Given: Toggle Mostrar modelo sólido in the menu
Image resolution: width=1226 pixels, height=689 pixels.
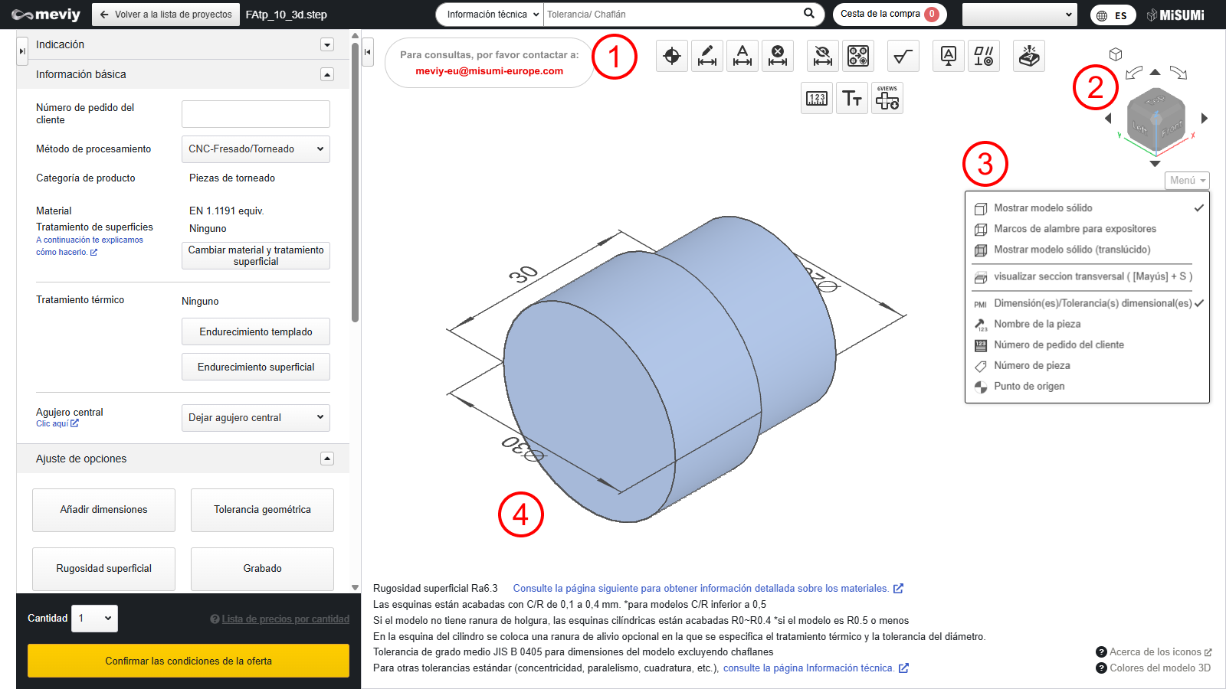Looking at the screenshot, I should pyautogui.click(x=1043, y=208).
